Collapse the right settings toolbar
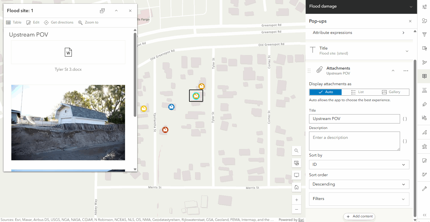Screen dimensions: 430x222 424,215
